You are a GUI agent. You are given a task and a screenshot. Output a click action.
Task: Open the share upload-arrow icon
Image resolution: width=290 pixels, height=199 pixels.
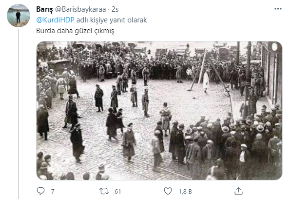pyautogui.click(x=238, y=191)
